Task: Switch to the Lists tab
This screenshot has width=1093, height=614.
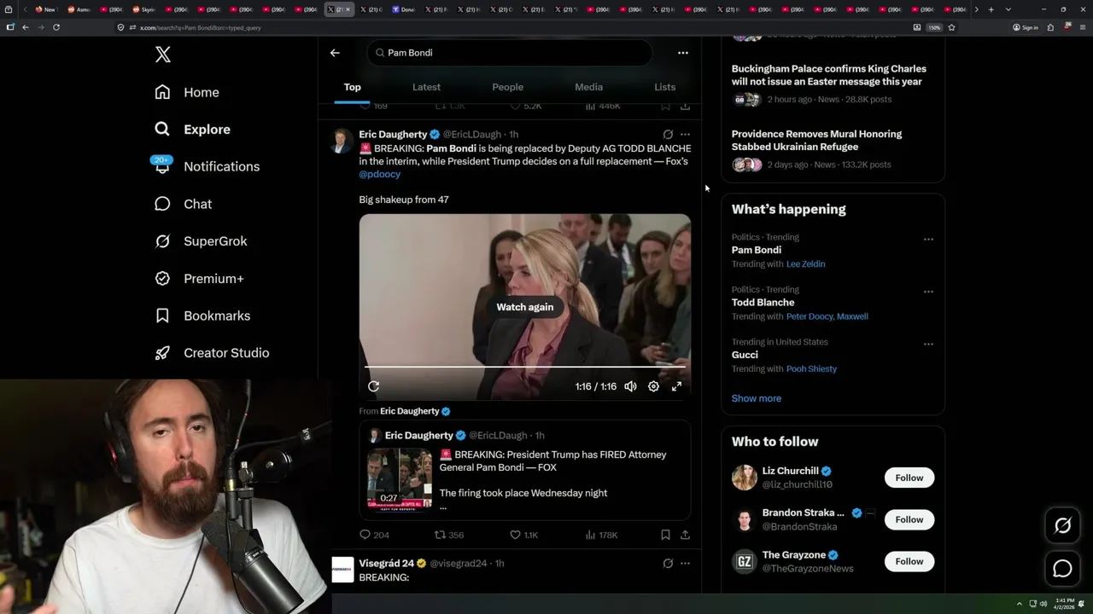Action: (x=664, y=87)
